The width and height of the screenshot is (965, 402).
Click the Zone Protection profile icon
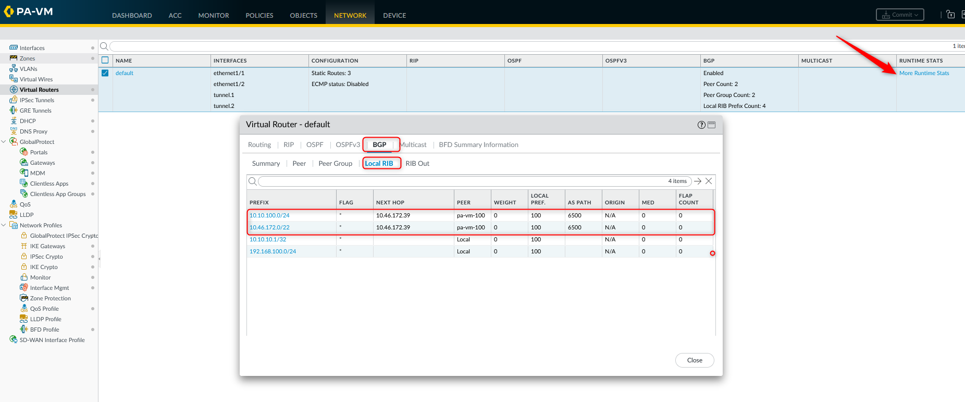tap(24, 298)
